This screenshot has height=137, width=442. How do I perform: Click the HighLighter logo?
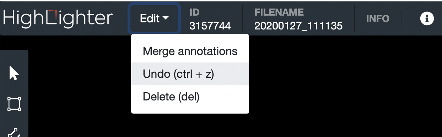(x=58, y=18)
